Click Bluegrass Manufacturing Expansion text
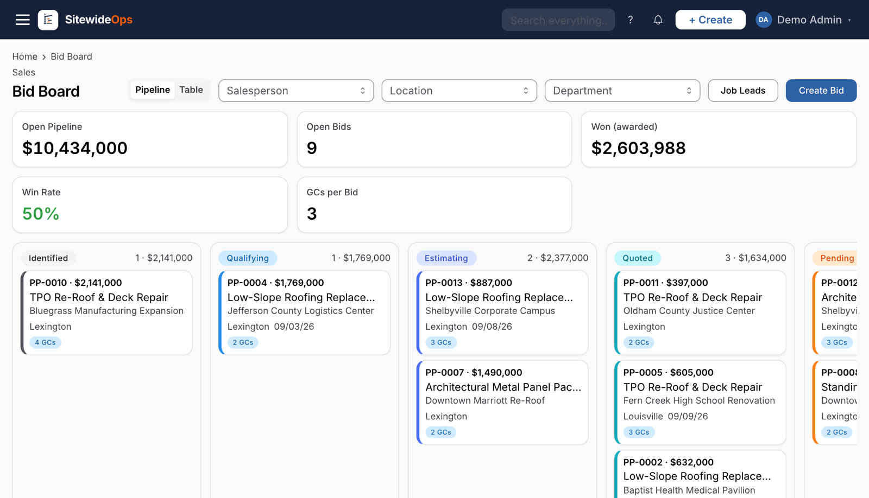The image size is (869, 498). tap(106, 311)
